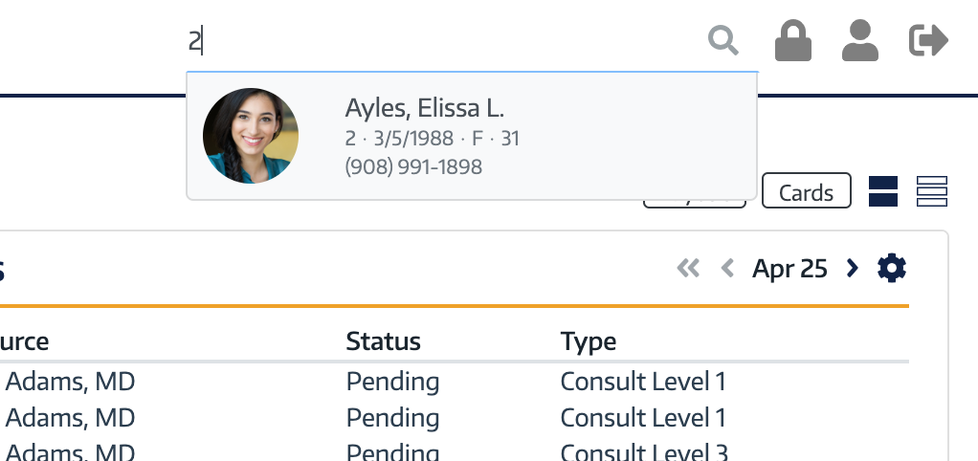Click the second row's Pending status

pyautogui.click(x=393, y=417)
